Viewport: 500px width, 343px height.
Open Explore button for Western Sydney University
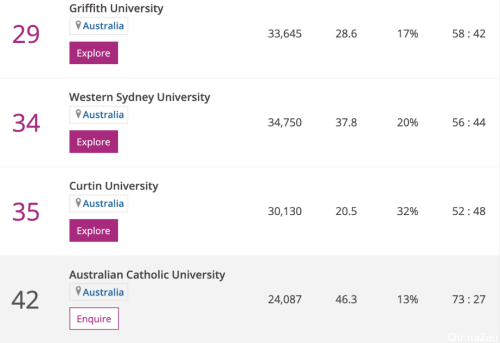tap(94, 142)
